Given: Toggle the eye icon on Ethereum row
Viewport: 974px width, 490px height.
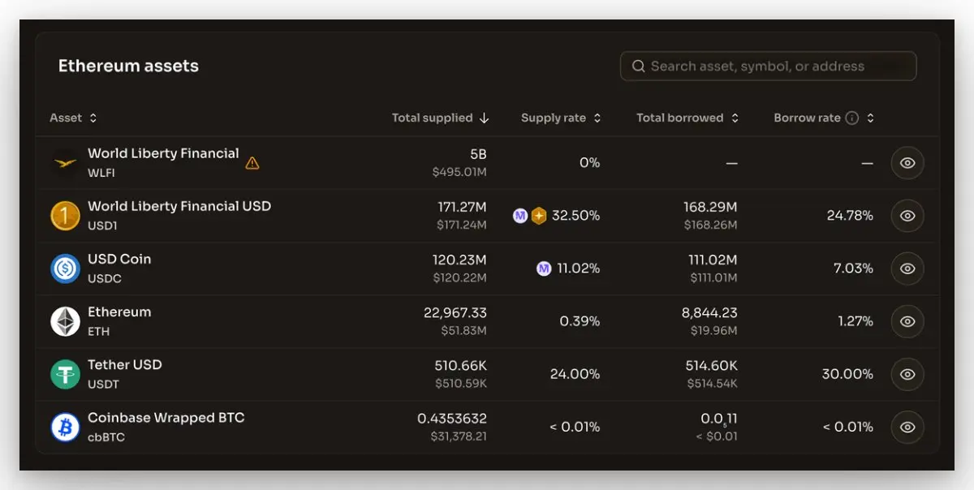Looking at the screenshot, I should click(x=907, y=321).
